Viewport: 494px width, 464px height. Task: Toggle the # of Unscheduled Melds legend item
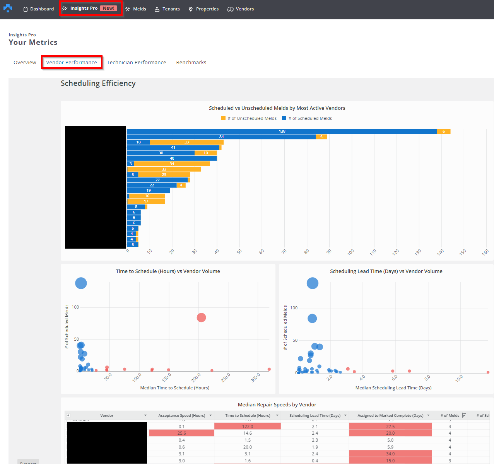click(249, 118)
